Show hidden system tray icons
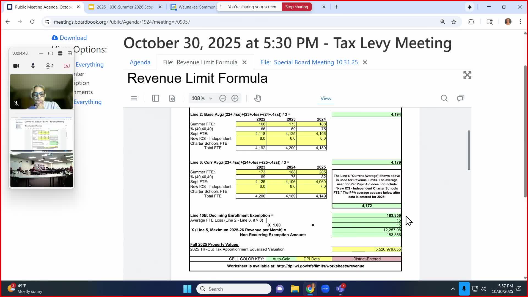The height and width of the screenshot is (297, 528). [x=453, y=289]
